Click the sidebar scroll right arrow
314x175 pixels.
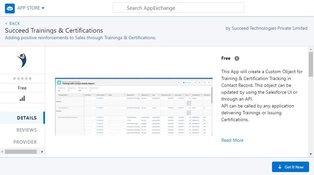[x=42, y=152]
